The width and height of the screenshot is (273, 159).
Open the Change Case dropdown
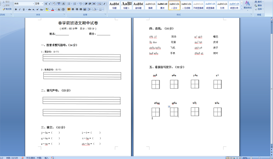click(x=42, y=10)
